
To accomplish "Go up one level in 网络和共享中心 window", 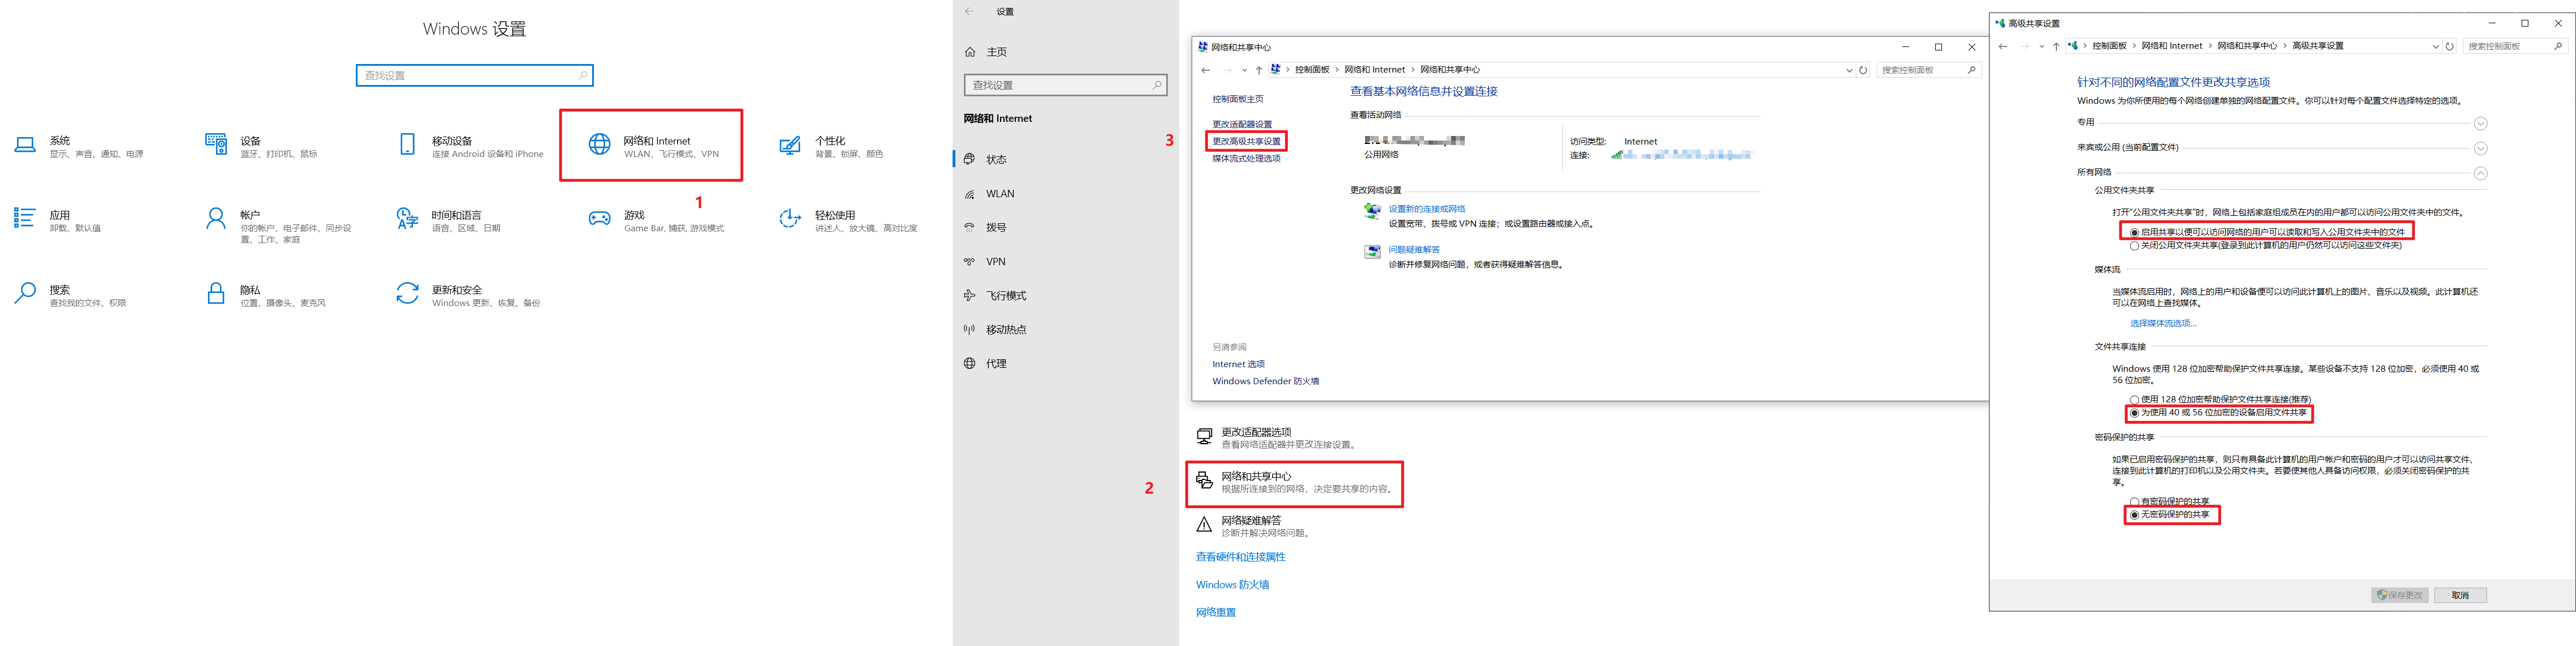I will pos(1258,70).
